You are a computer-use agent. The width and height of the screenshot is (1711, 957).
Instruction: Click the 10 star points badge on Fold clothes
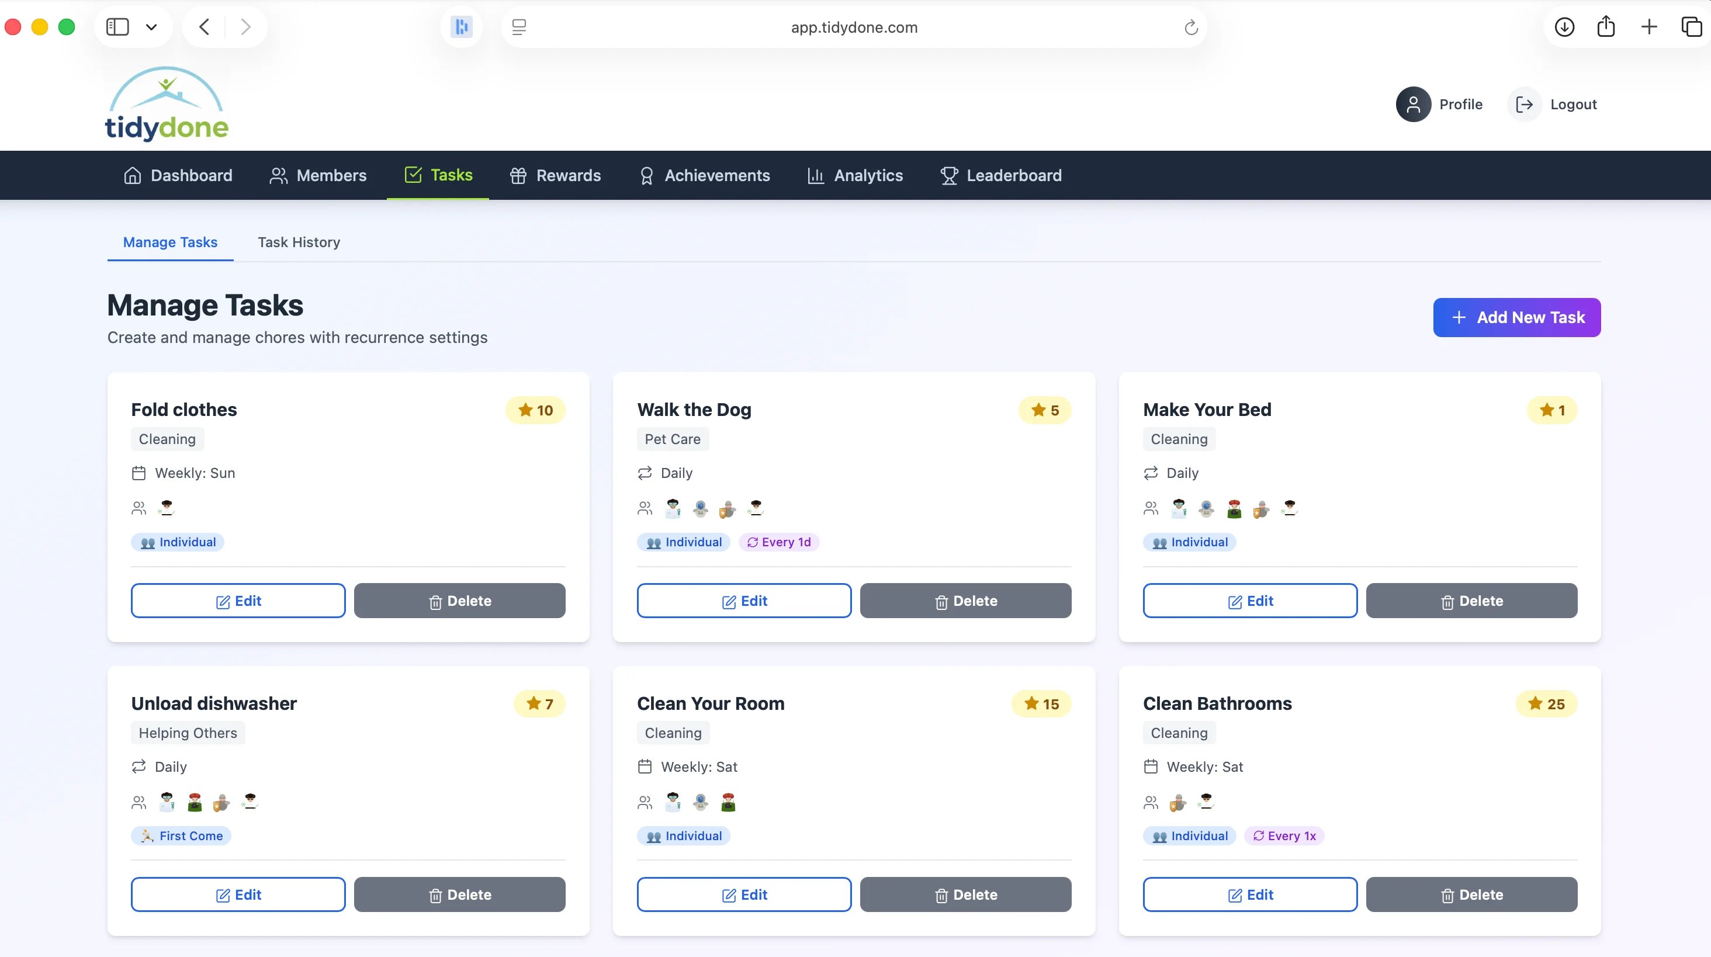535,410
